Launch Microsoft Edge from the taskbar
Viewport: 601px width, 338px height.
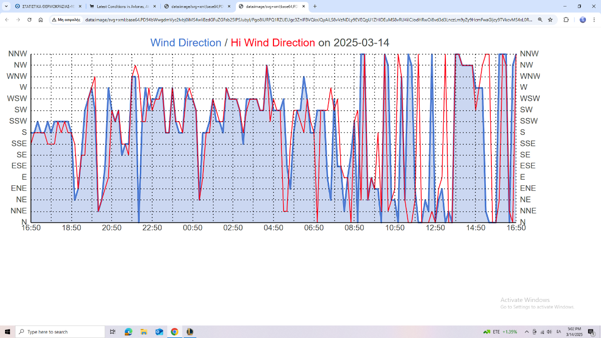[x=128, y=331]
